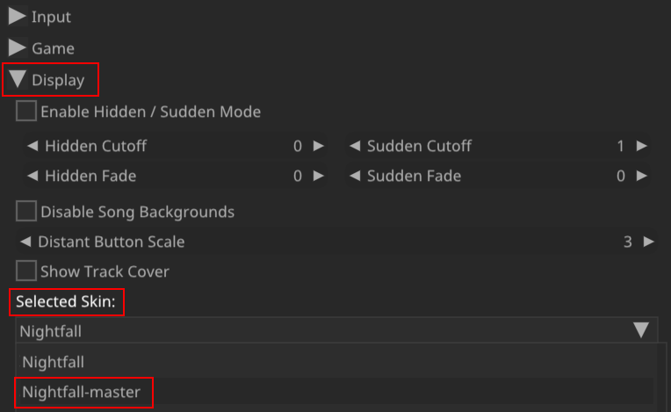
Task: Click left arrow to decrease Hidden Cutoff
Action: point(32,146)
